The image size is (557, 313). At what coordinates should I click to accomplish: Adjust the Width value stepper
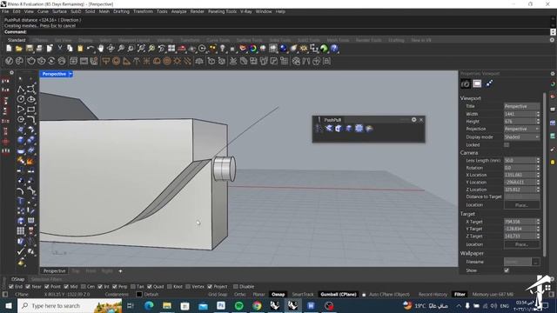(x=538, y=114)
